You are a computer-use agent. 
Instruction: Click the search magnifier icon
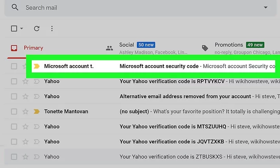(15, 7)
